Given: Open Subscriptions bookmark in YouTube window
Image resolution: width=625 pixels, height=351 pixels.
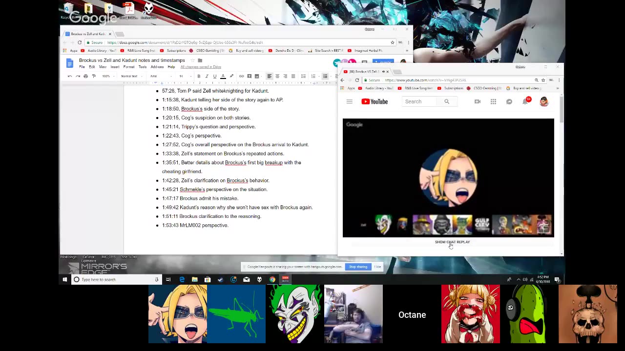Looking at the screenshot, I should pos(451,88).
